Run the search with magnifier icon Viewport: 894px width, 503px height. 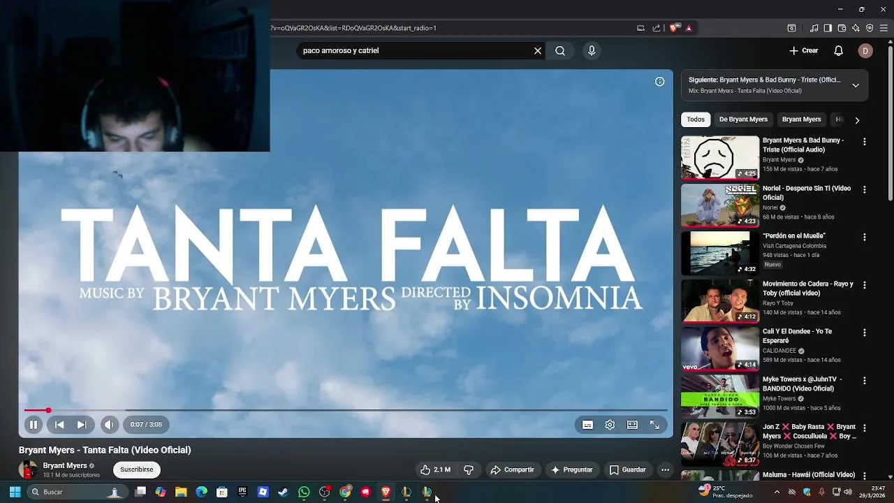pyautogui.click(x=560, y=50)
